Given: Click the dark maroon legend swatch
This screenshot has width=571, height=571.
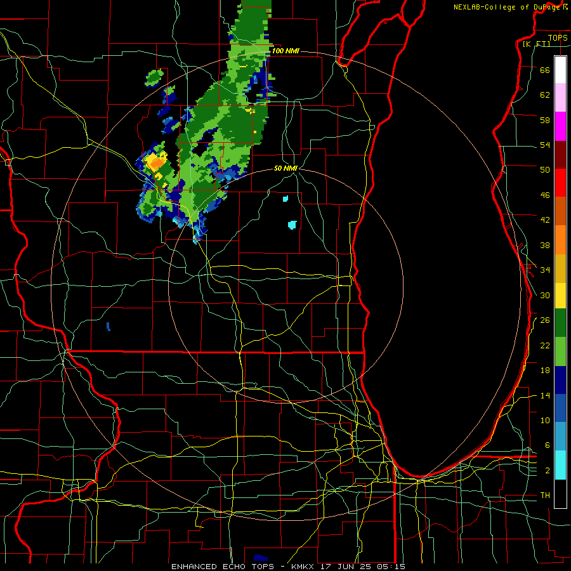Looking at the screenshot, I should [x=560, y=154].
